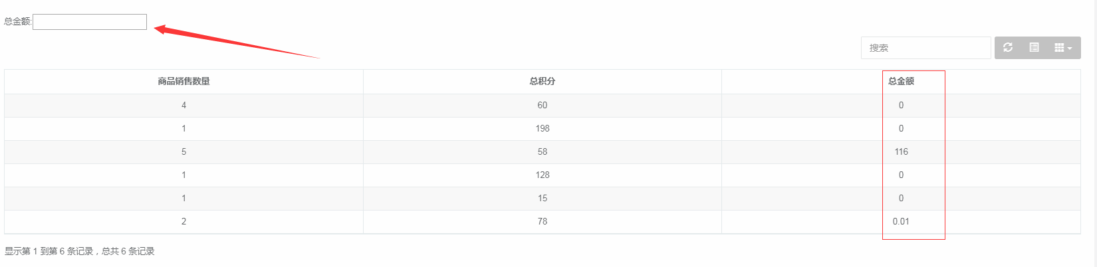The width and height of the screenshot is (1097, 267).
Task: Click the 总积分 cell with 78
Action: [543, 221]
